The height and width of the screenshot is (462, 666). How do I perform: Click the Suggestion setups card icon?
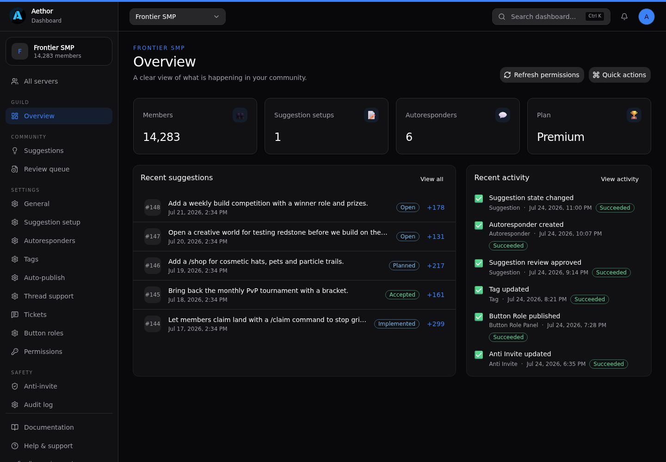click(x=371, y=115)
